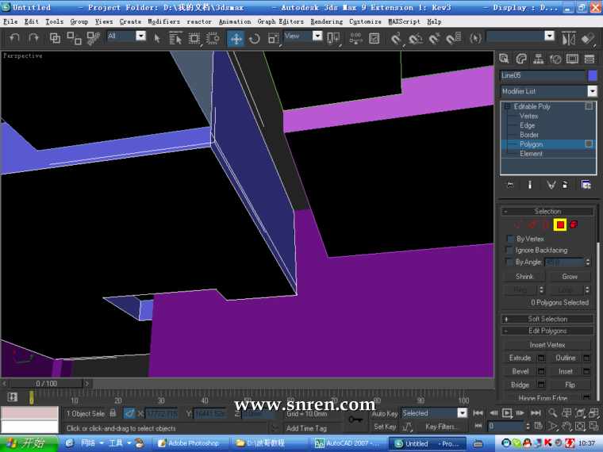Open the Modify command panel tab
Image resolution: width=603 pixels, height=452 pixels.
pyautogui.click(x=521, y=59)
